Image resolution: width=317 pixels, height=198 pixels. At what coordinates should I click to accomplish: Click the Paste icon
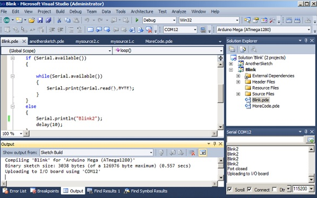[x=76, y=20]
